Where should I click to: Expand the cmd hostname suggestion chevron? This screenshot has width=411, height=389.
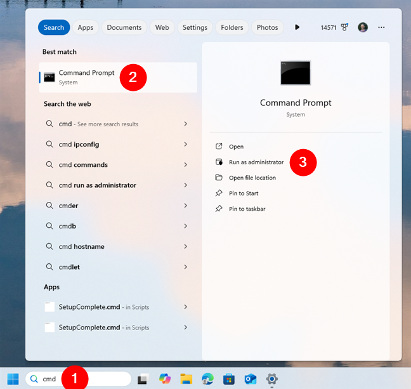pos(186,246)
